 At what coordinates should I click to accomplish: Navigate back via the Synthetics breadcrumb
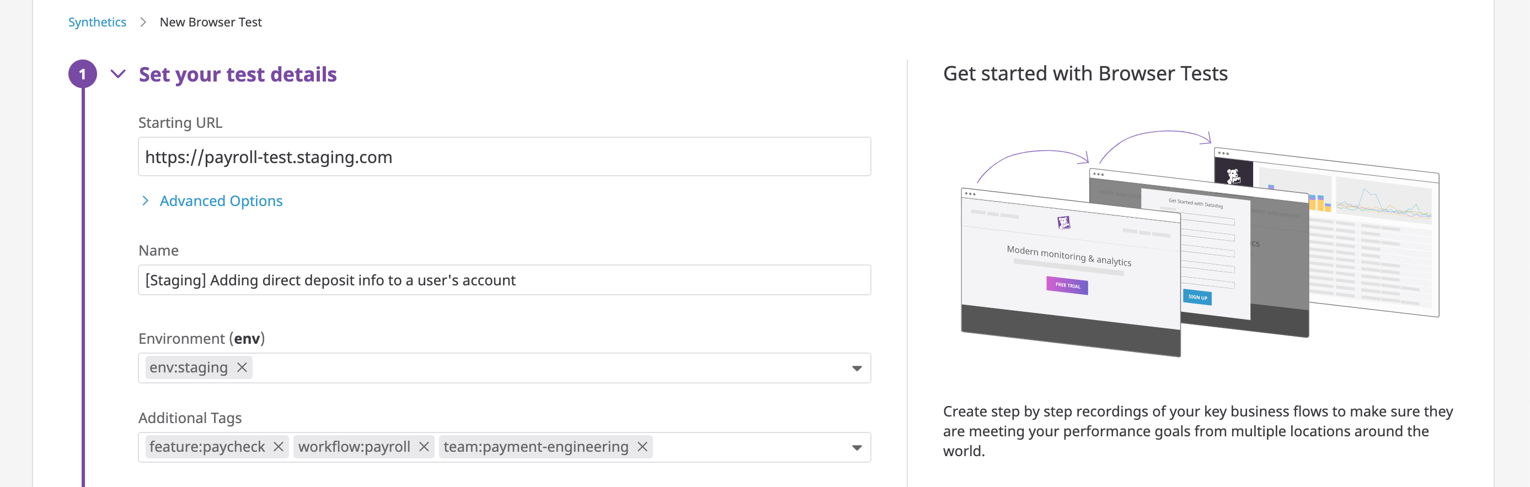[x=97, y=22]
